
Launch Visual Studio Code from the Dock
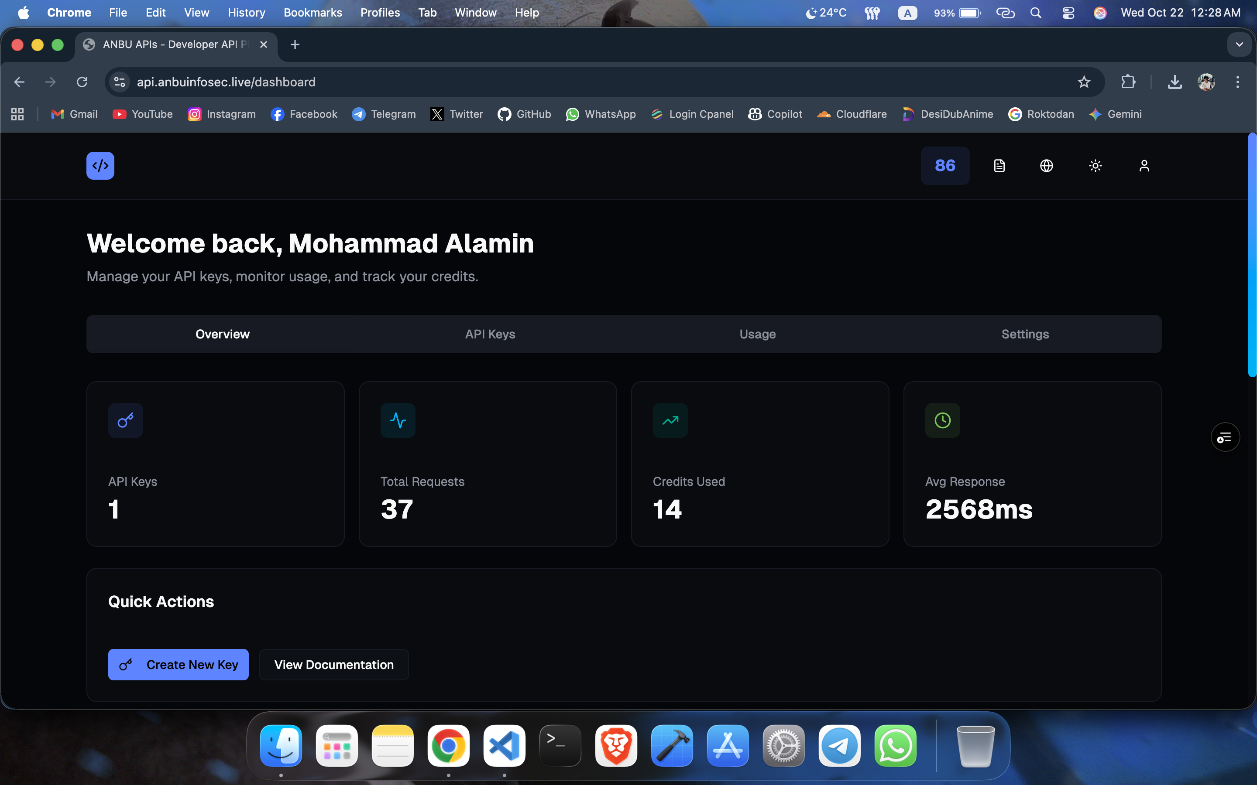tap(503, 746)
